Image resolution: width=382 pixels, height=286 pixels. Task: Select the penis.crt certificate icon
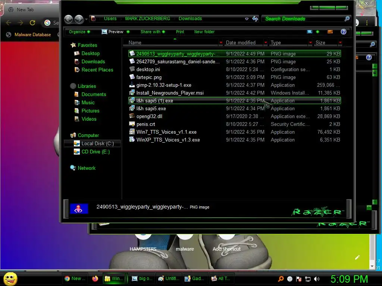click(x=132, y=124)
